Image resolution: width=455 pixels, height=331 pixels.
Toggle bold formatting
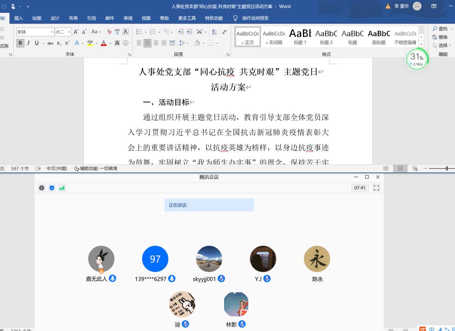click(20, 43)
